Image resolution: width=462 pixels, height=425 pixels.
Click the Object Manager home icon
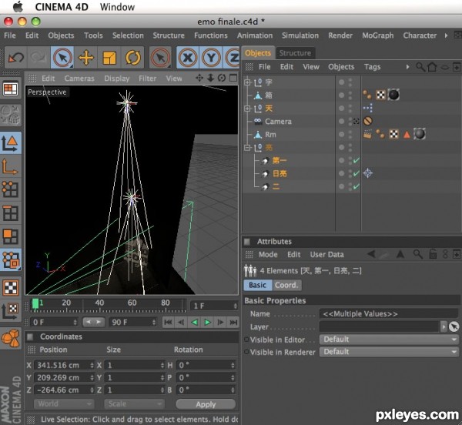[432, 67]
